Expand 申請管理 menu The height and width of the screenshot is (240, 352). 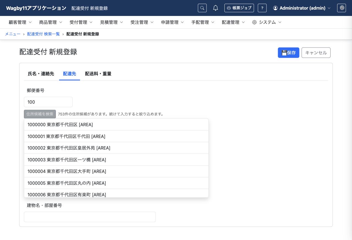pos(172,22)
